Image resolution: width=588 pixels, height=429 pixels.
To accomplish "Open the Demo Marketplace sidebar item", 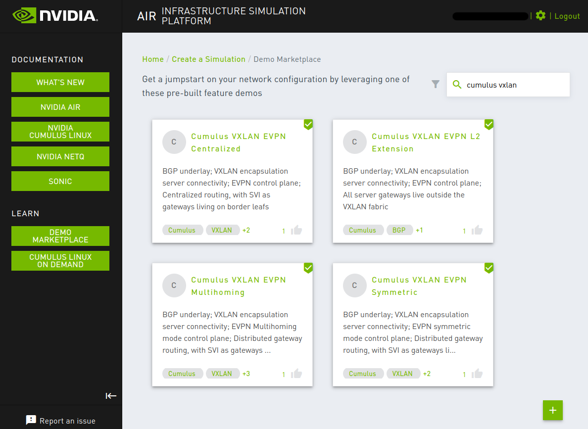I will tap(60, 236).
